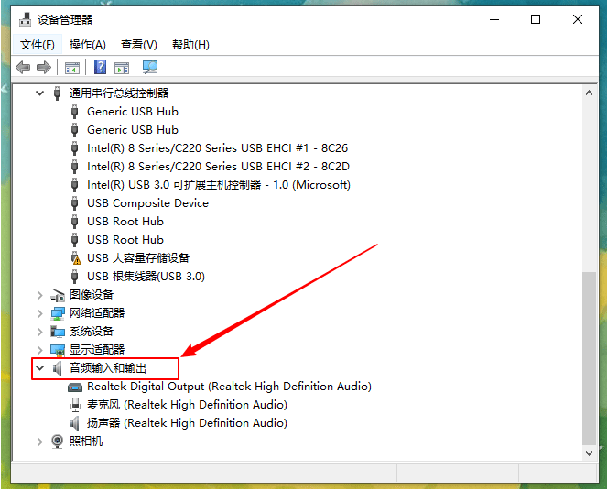Open the 文件(F) menu
This screenshot has width=607, height=491.
[x=38, y=44]
